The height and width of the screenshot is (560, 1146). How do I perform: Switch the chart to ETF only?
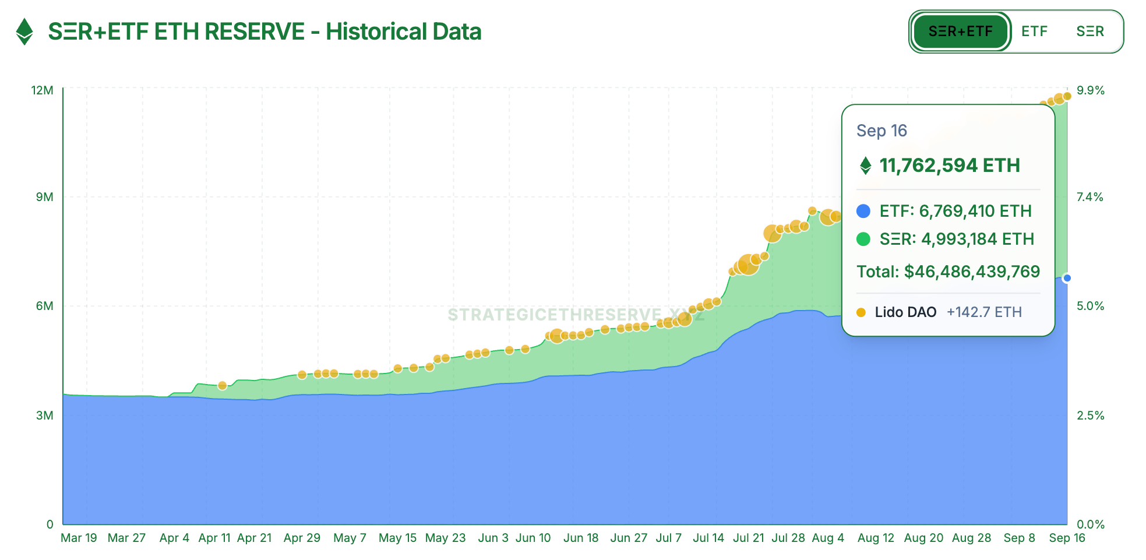pos(1034,31)
